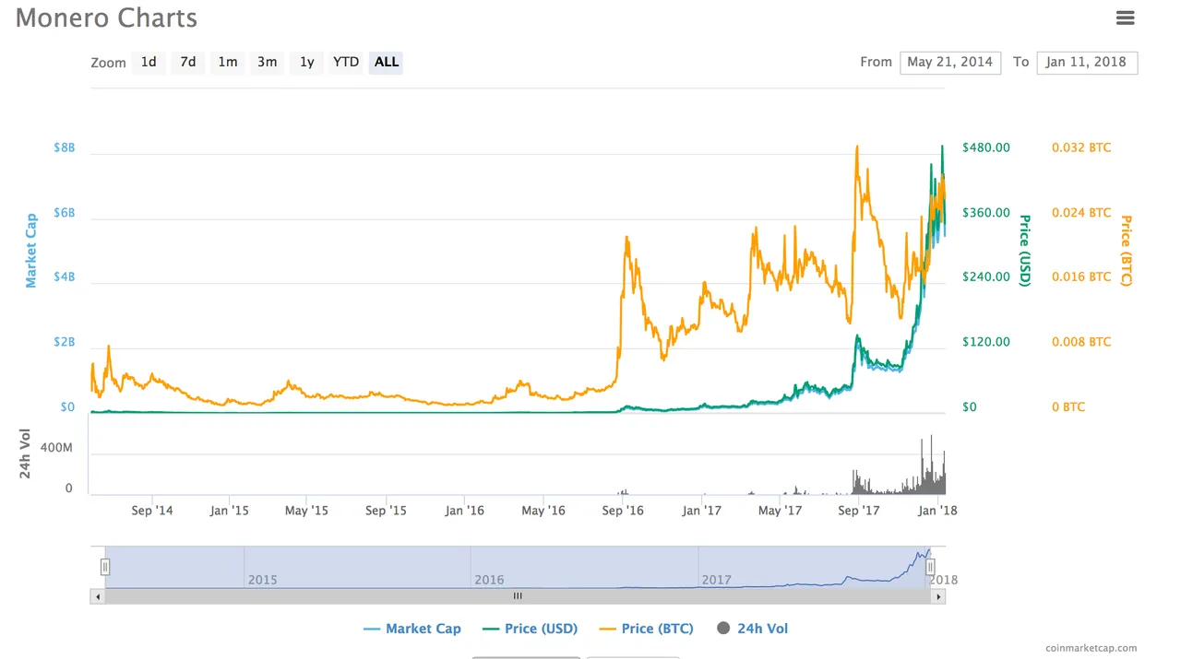Screen dimensions: 1181x659
Task: Click the navigator horizontal scrollbar thumb
Action: (x=518, y=596)
